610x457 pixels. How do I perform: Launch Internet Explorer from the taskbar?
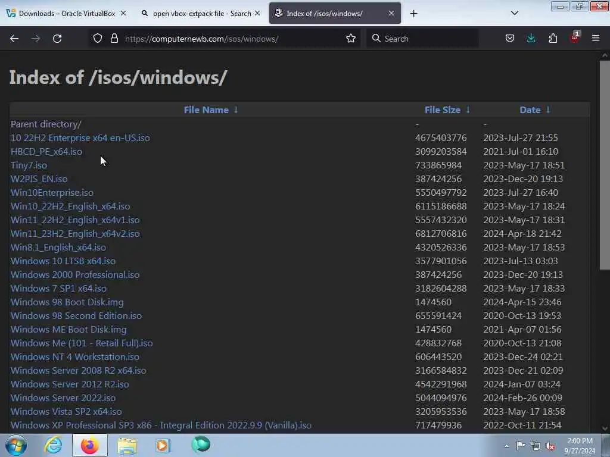(x=53, y=445)
